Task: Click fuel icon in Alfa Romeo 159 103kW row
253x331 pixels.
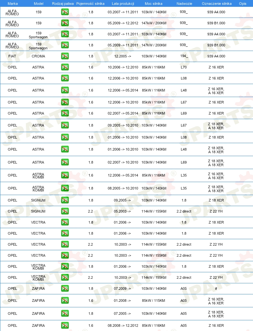Action: [x=65, y=12]
